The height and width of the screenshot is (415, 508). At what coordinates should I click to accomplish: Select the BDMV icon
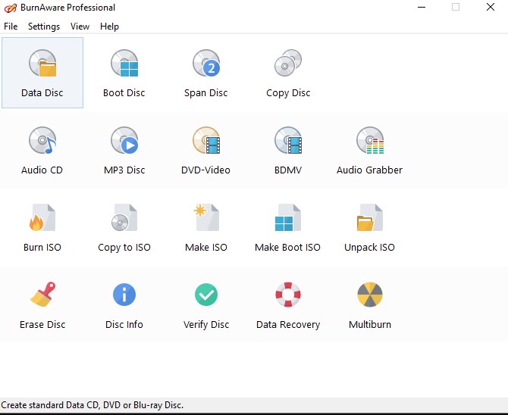288,142
